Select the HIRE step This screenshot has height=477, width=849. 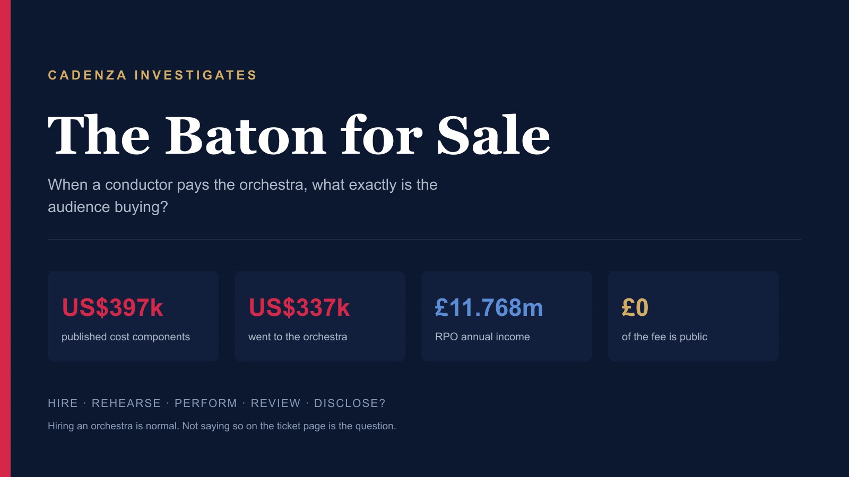click(x=63, y=403)
